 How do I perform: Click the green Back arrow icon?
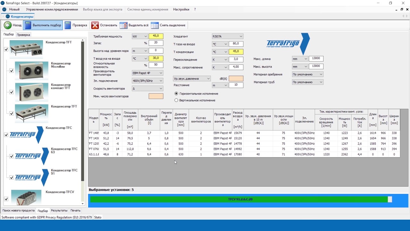8,25
